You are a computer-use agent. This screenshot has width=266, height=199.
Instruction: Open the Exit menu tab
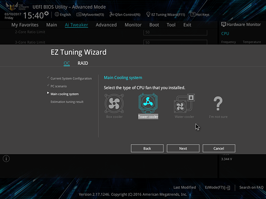[x=187, y=25]
